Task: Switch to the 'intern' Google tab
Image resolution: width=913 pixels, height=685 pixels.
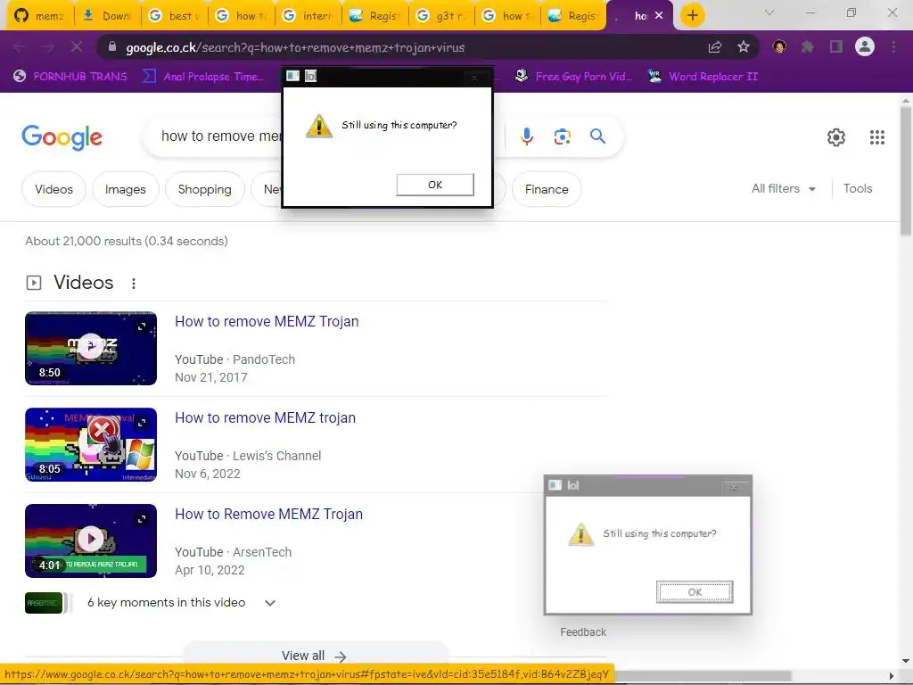Action: [308, 16]
